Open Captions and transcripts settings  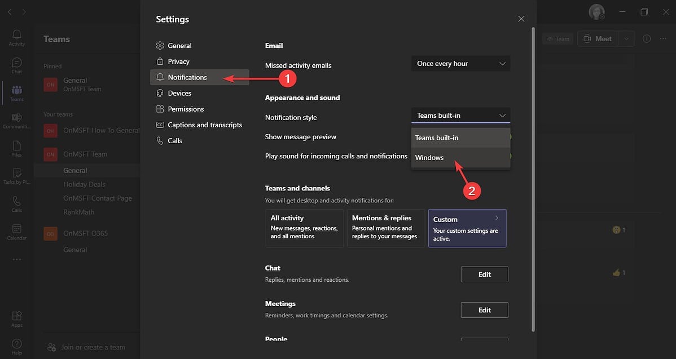[x=206, y=125]
